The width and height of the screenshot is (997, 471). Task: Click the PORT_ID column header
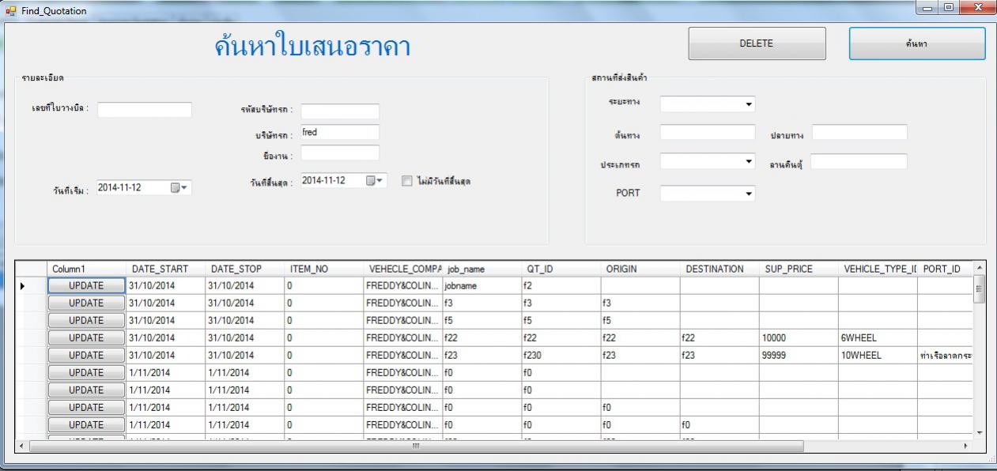[x=945, y=269]
